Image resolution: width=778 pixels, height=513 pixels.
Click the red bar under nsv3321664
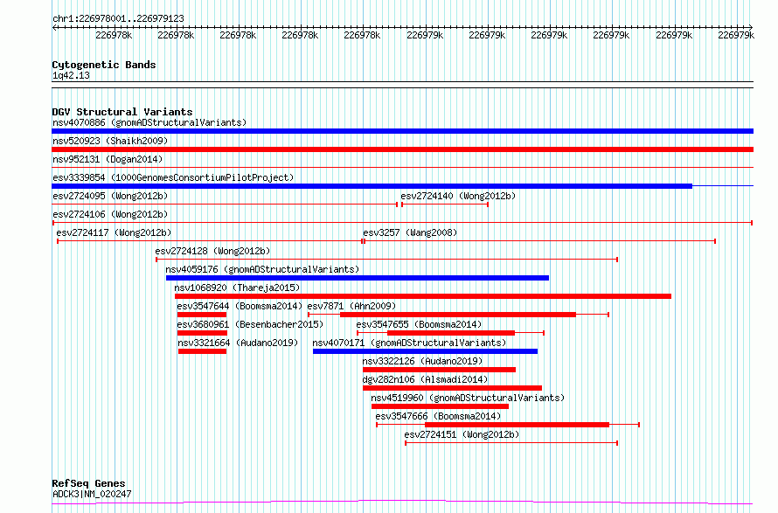pos(203,351)
